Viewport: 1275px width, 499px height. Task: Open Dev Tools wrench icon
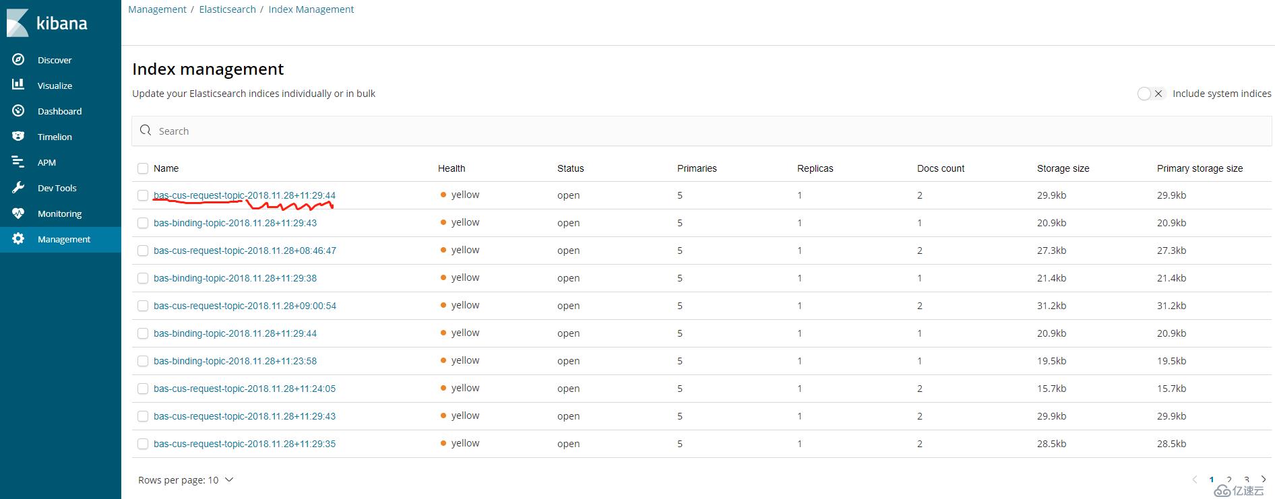coord(18,187)
